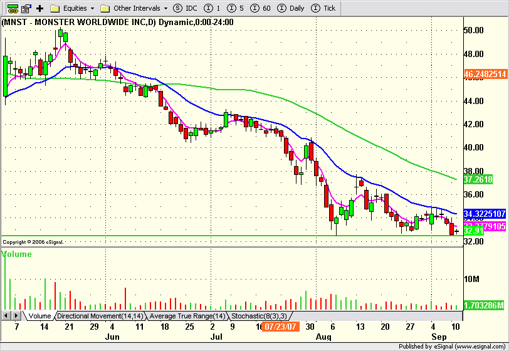Screen dimensions: 509x351
Task: Click the black plus add icon
Action: (39, 8)
